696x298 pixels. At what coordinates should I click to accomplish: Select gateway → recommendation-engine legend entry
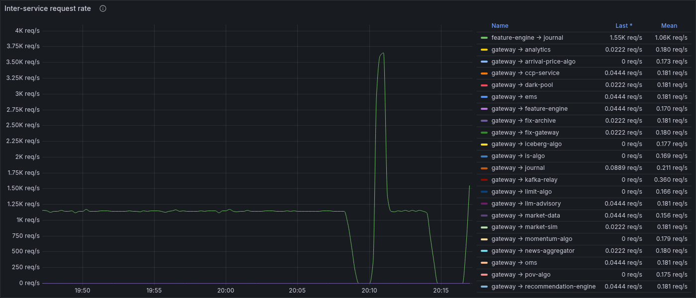pos(543,287)
